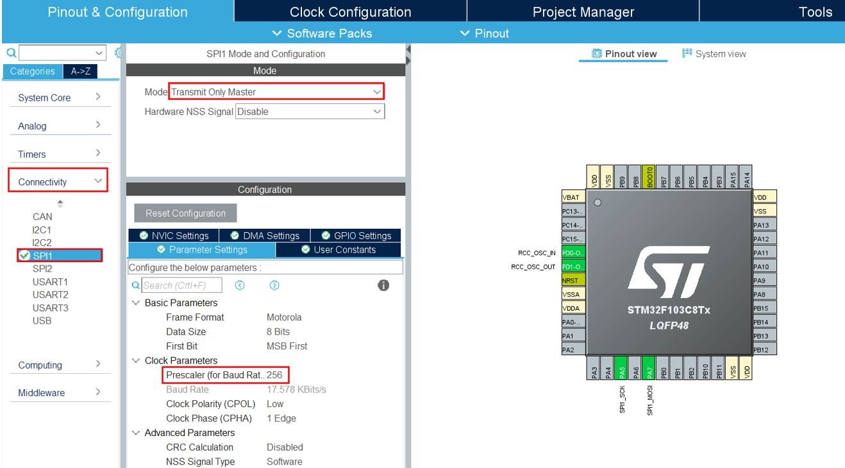Select USART1 in the Connectivity list

(51, 281)
